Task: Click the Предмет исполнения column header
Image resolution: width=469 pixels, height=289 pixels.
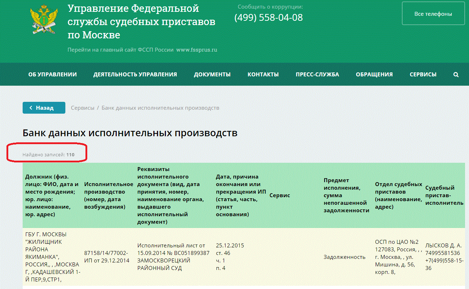Action: tap(346, 195)
